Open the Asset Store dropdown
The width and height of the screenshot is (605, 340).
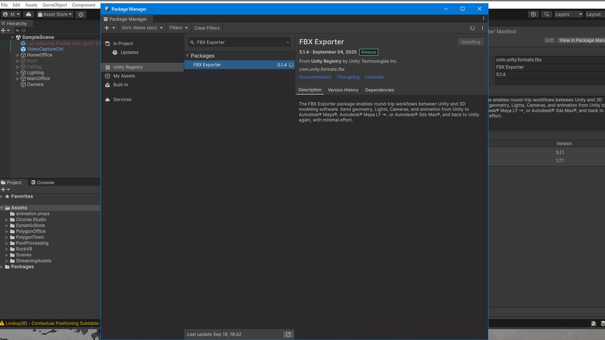tap(55, 14)
